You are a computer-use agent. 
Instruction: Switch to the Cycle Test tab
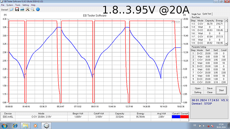pos(207,14)
